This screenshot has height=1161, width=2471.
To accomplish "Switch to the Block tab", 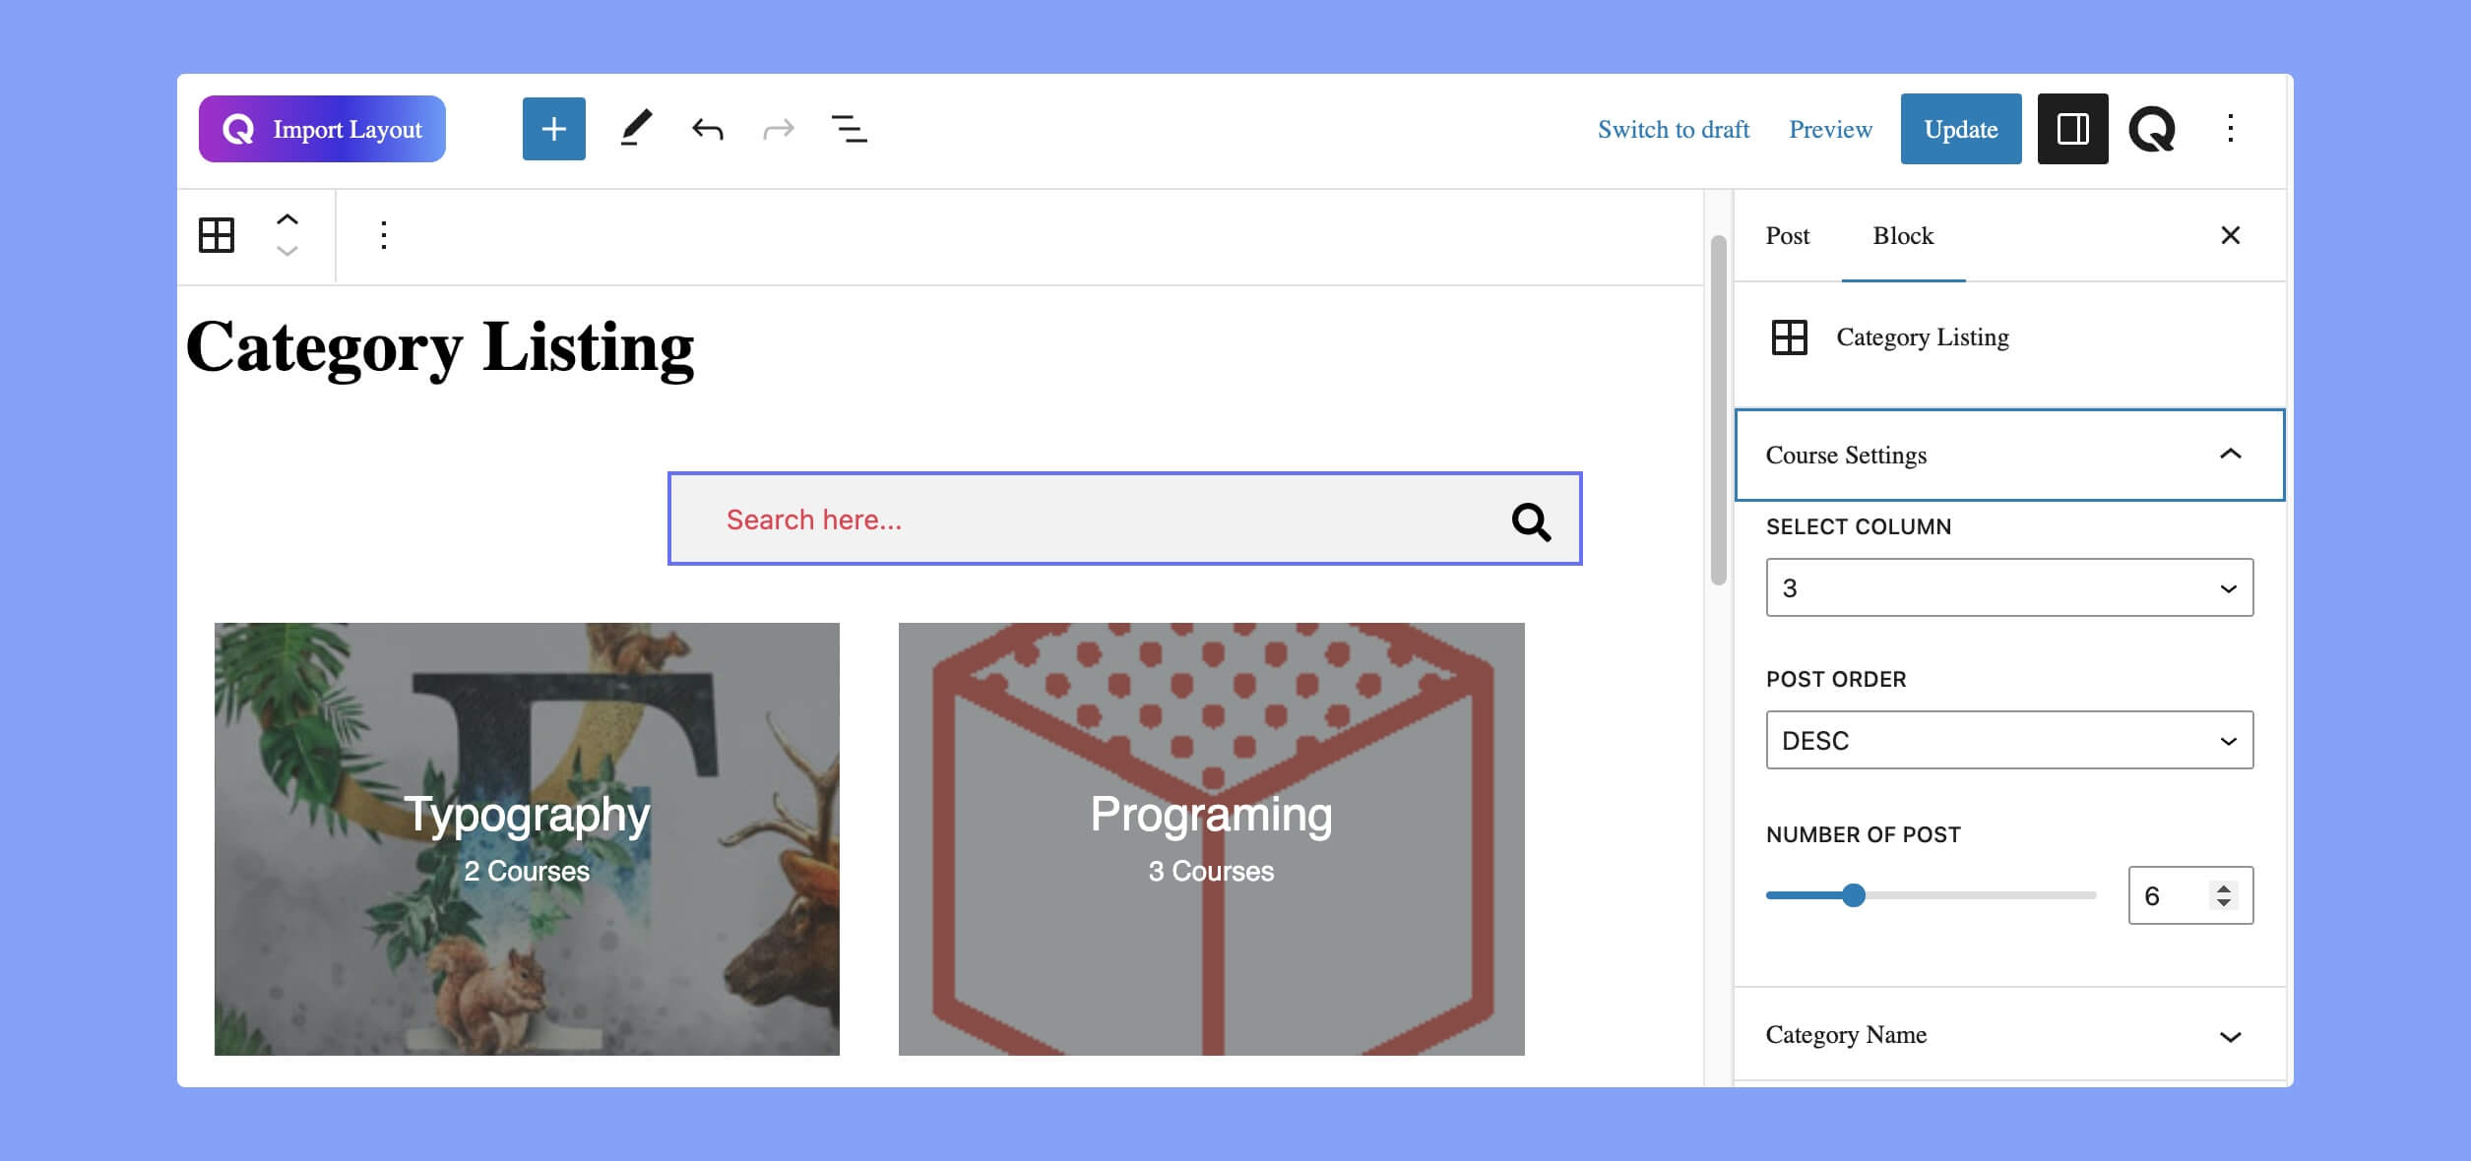I will [x=1902, y=235].
